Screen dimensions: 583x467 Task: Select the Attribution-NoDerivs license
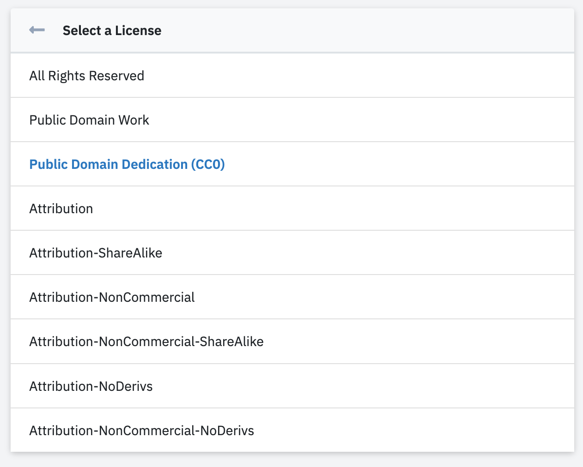point(91,386)
